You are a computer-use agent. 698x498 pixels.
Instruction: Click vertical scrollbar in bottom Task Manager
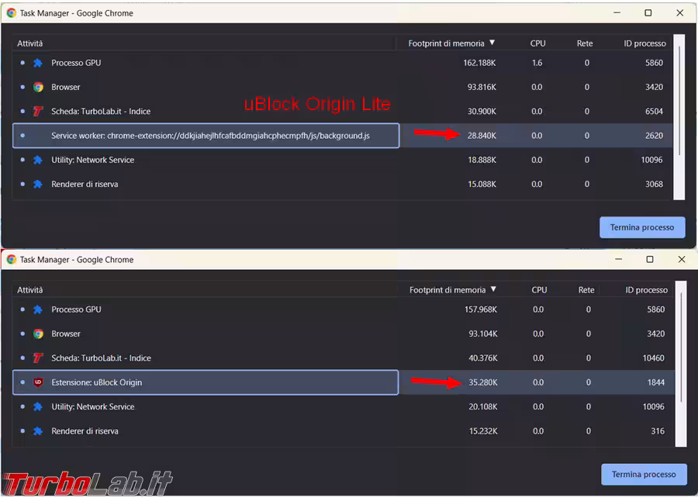pos(681,364)
